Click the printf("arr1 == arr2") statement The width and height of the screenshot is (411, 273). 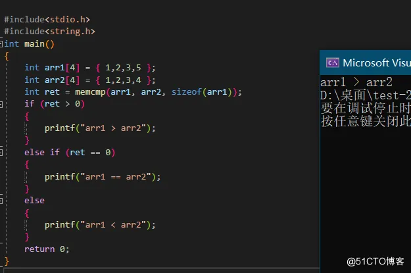pyautogui.click(x=103, y=177)
